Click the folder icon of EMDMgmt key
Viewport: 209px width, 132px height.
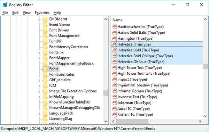coord(45,19)
